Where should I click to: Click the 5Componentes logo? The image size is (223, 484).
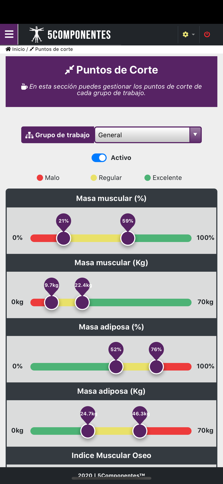point(70,35)
